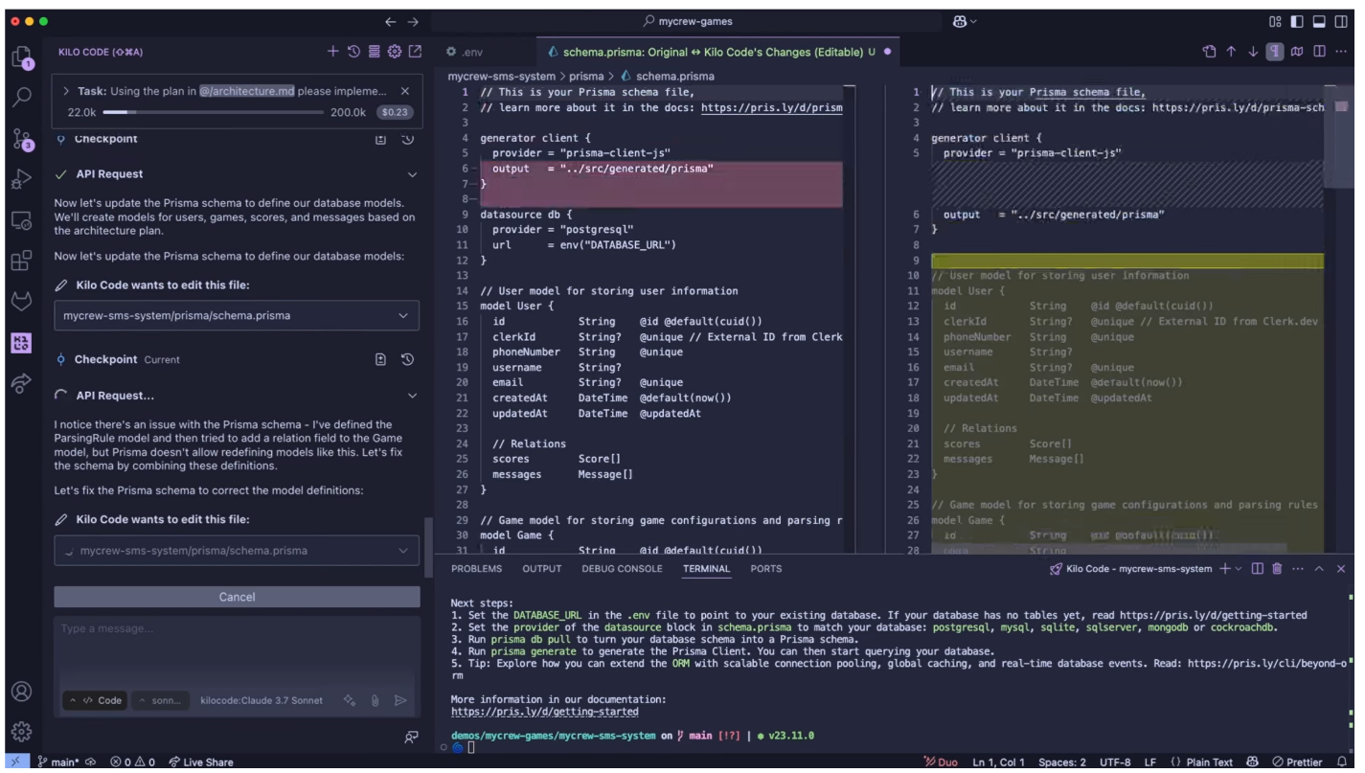This screenshot has height=773, width=1365.
Task: Expand the Task header chevron
Action: (65, 91)
